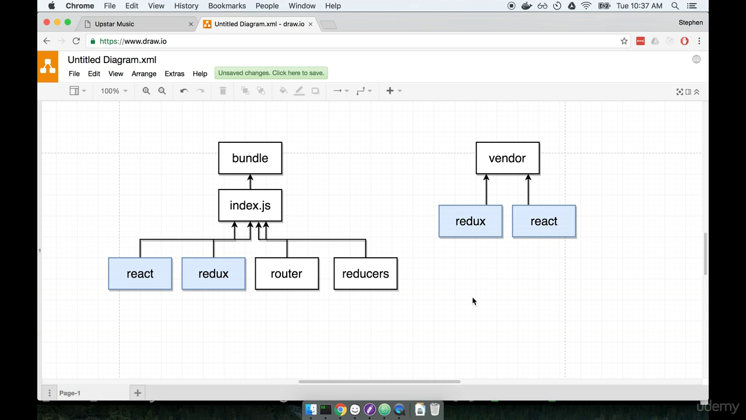The width and height of the screenshot is (746, 420).
Task: Undo the last diagram change
Action: point(184,91)
